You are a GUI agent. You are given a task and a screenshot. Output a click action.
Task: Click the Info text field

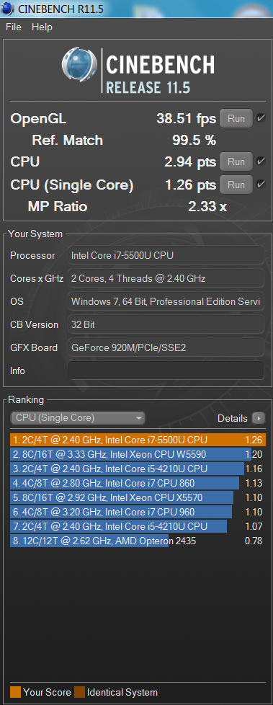point(166,371)
